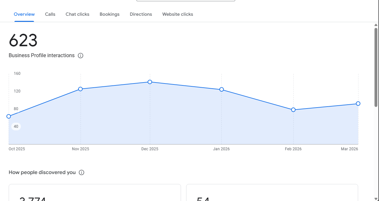379x201 pixels.
Task: Select the Jan 2026 chart data point
Action: 221,90
